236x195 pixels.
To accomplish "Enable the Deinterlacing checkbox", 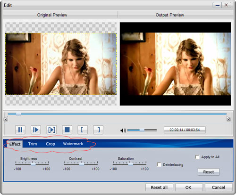I will point(159,164).
